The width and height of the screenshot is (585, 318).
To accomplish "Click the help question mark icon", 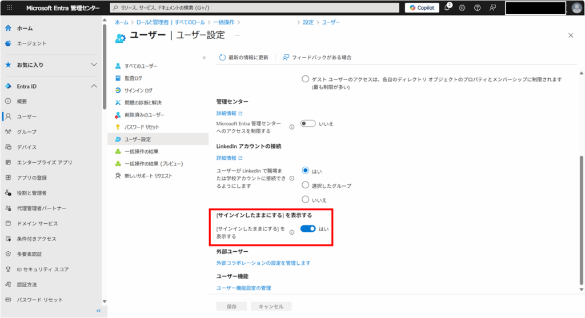I will [x=477, y=8].
